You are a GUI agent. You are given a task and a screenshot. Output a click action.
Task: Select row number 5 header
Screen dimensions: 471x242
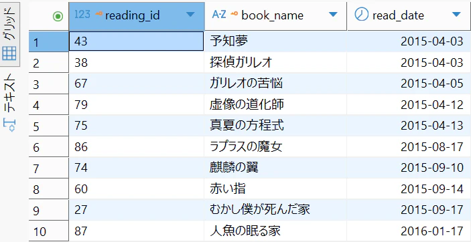tap(49, 126)
